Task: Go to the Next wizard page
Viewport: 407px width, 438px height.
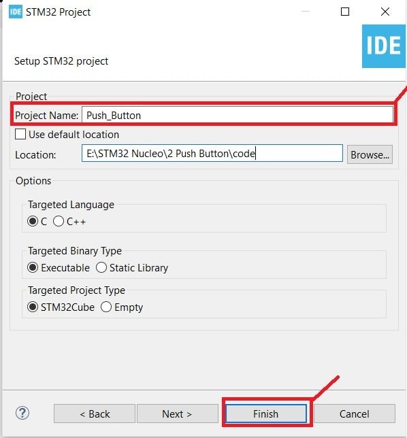Action: (x=177, y=414)
